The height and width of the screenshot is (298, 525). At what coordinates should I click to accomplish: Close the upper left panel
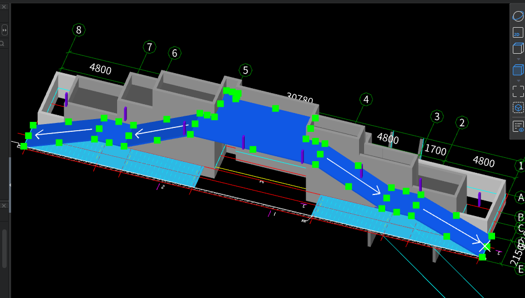click(x=4, y=7)
